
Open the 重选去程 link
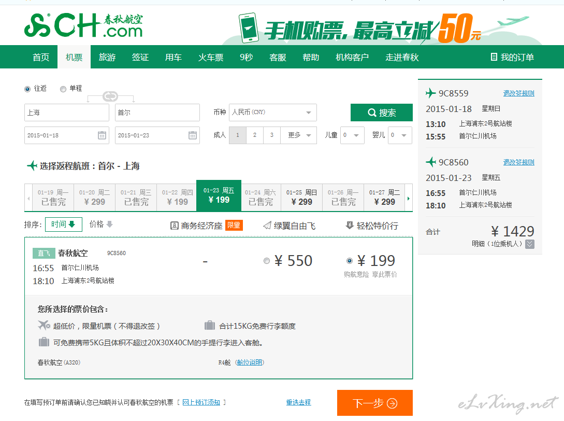click(x=298, y=402)
